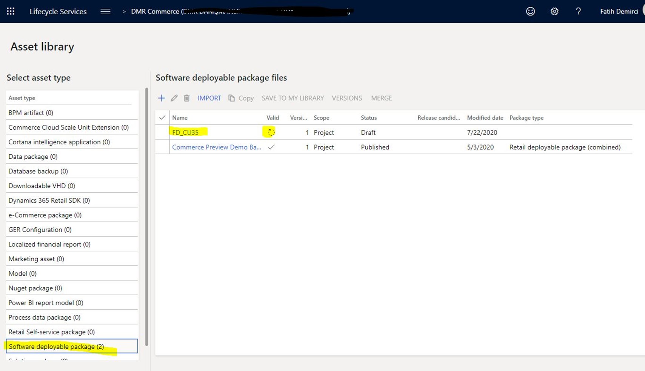Screen dimensions: 645x371
Task: Select Commerce Cloud Scale Unit Extension (0)
Action: [x=72, y=127]
